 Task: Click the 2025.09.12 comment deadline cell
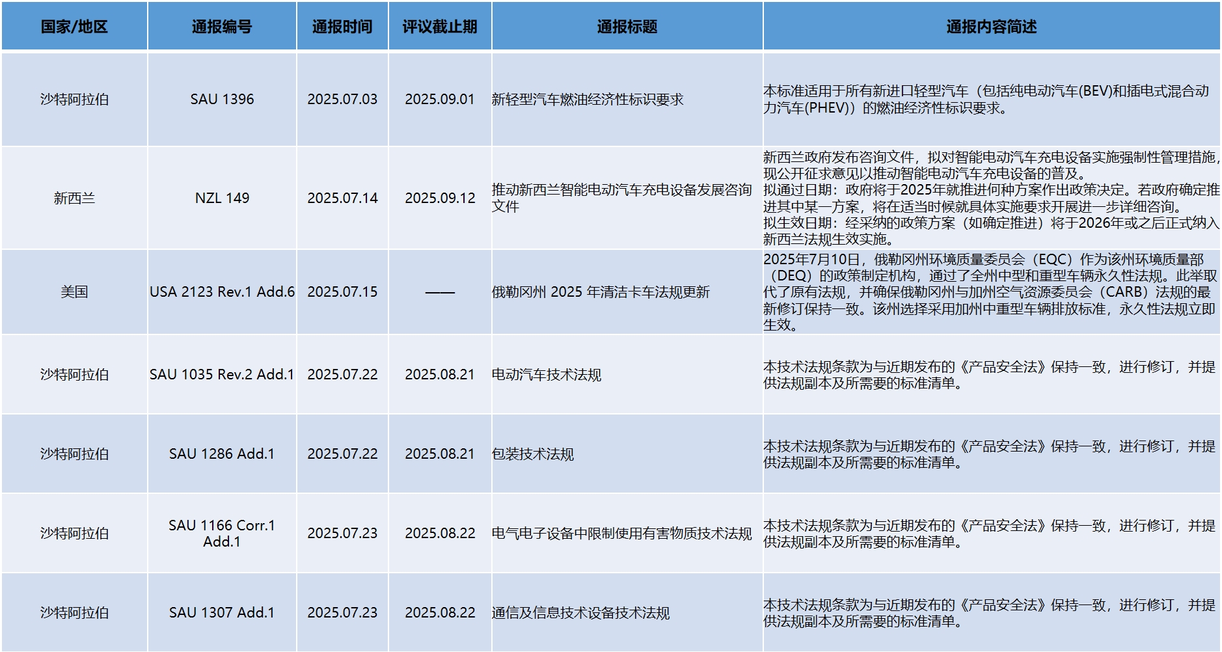[440, 198]
